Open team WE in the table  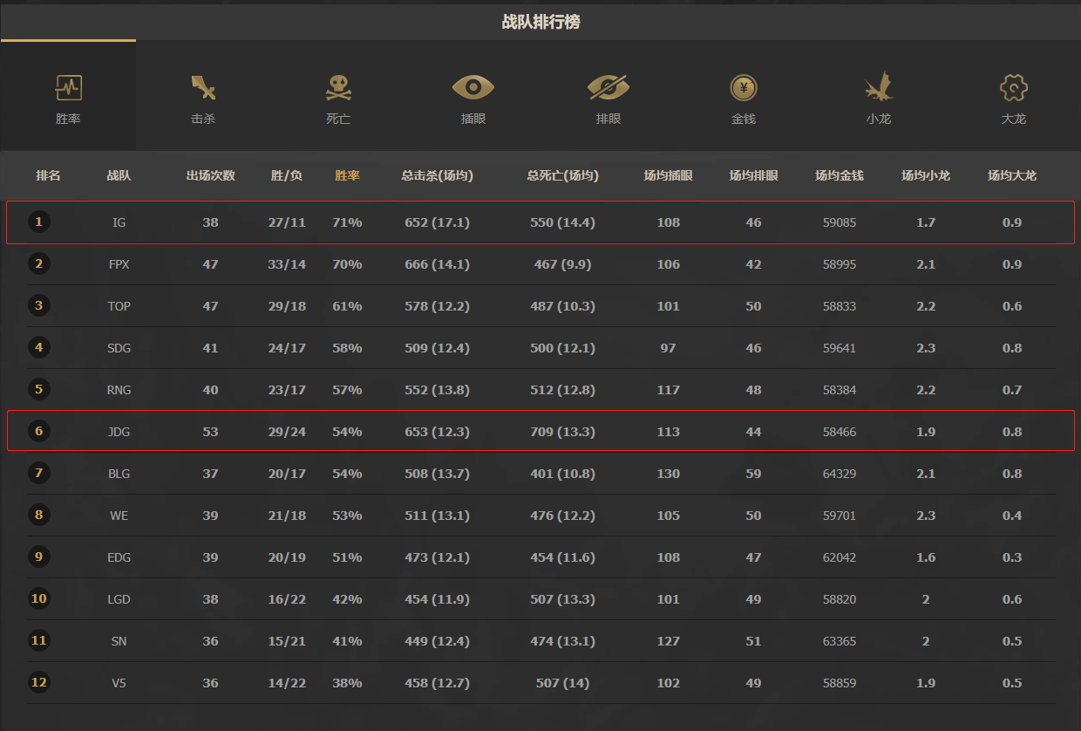[119, 516]
